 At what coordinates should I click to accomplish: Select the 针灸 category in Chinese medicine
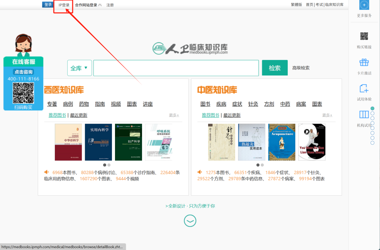click(253, 104)
